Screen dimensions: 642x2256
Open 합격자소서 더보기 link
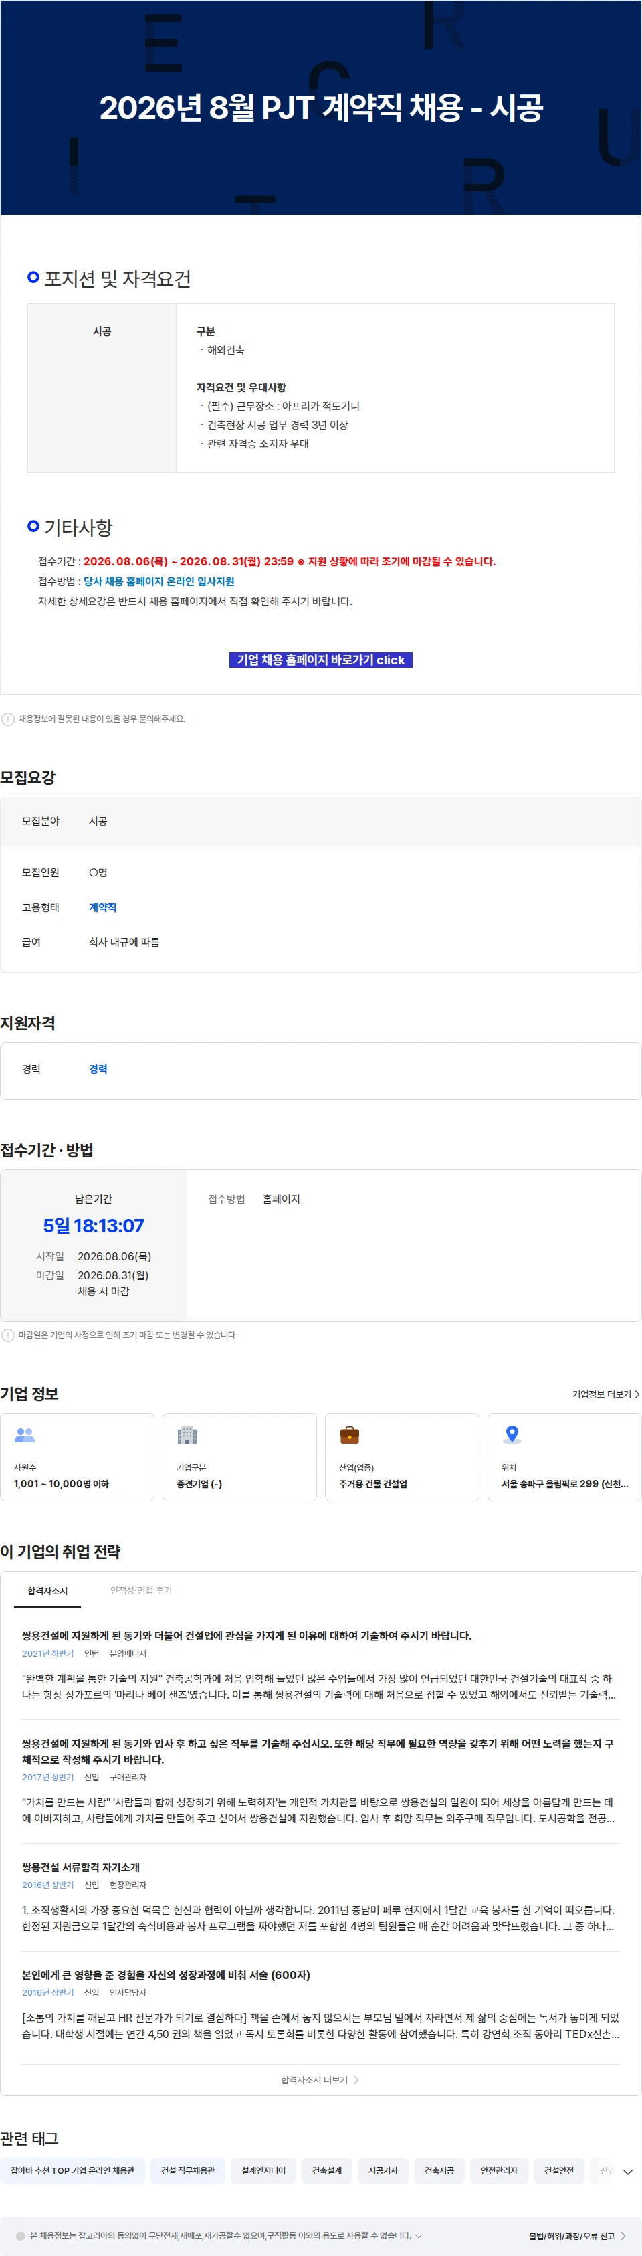tap(320, 2080)
